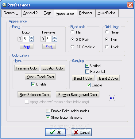Decrease Editor font size with down arrow

click(32, 40)
